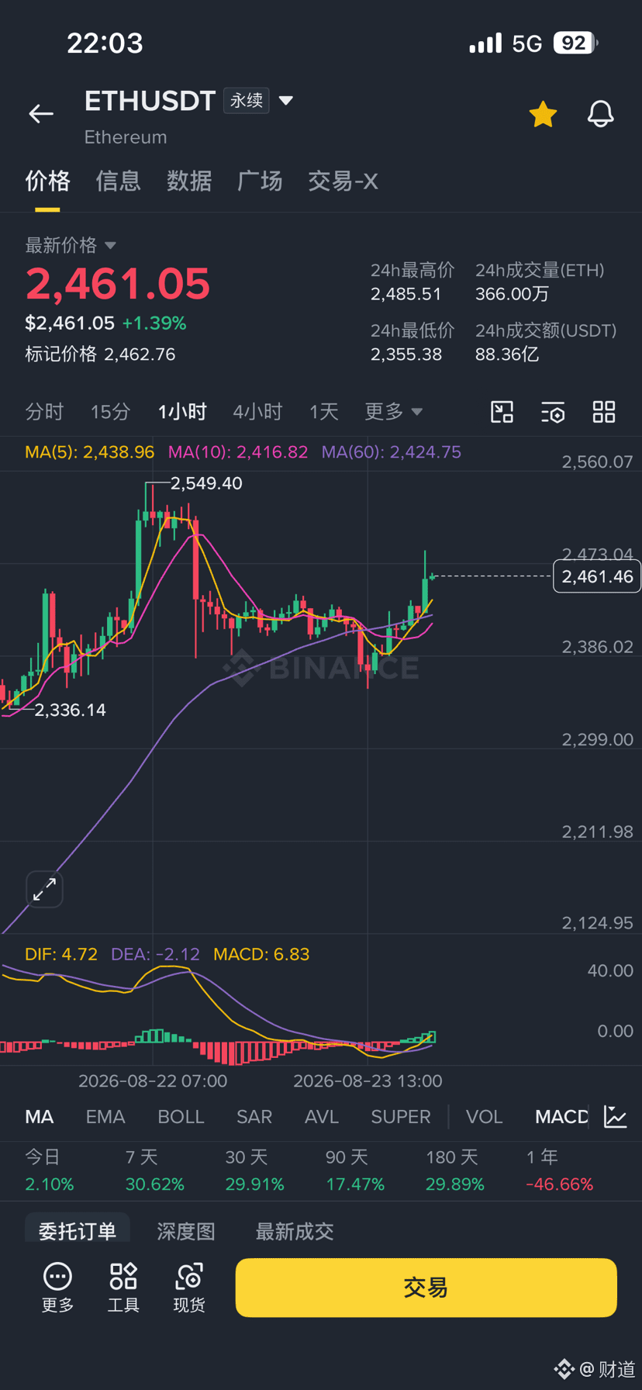Switch to the 价格 tab

point(47,182)
